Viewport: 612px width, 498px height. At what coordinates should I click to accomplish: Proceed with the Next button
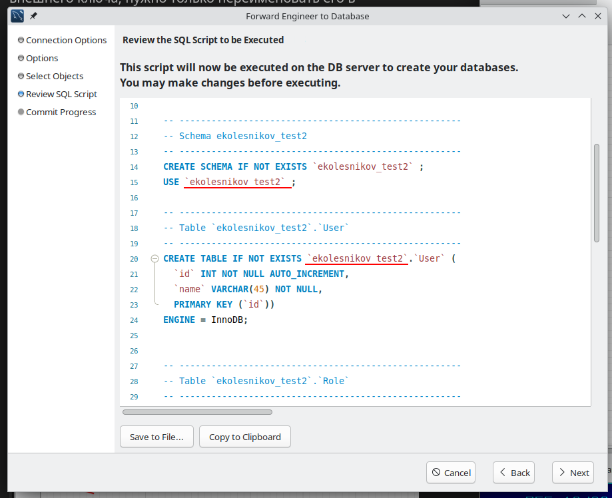click(x=573, y=472)
